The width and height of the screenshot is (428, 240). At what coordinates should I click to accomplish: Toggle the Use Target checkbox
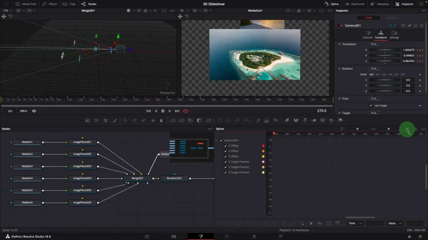371,105
